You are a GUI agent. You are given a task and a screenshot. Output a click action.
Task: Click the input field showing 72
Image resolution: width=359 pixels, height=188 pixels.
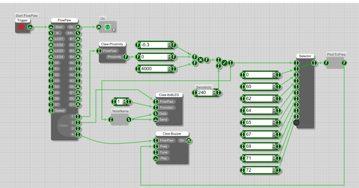(x=258, y=170)
